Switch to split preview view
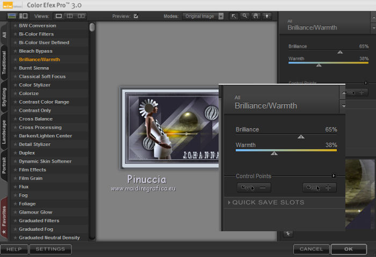Viewport: 376px width, 257px height. point(70,16)
